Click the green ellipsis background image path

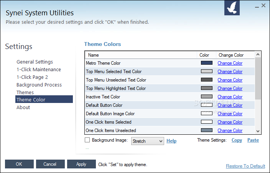[x=87, y=149]
